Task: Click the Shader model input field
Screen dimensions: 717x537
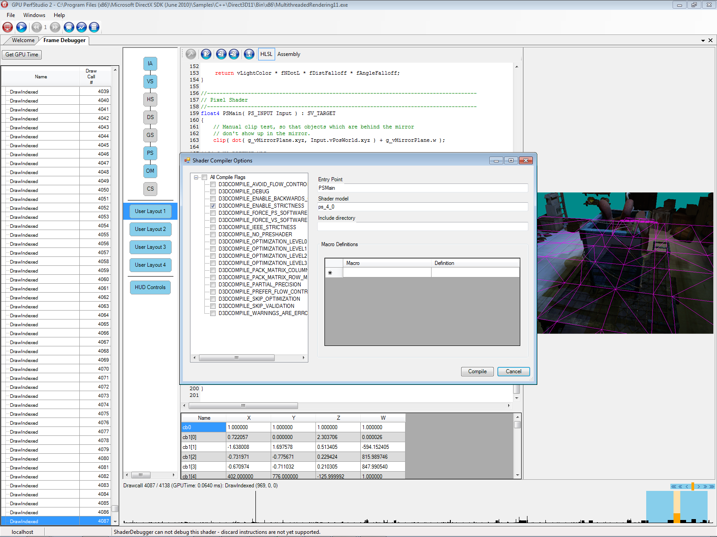Action: tap(422, 207)
